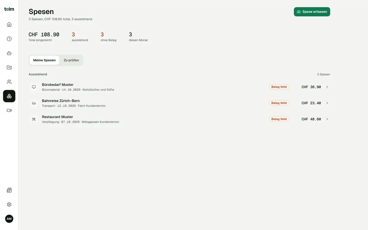Click Beleg fehlt badge on Bahnreise Zürich–Bern
Viewport: 368px width, 230px height.
(x=279, y=103)
